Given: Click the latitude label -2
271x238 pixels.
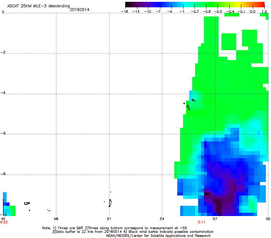Looking at the screenshot, I should coord(3,52).
